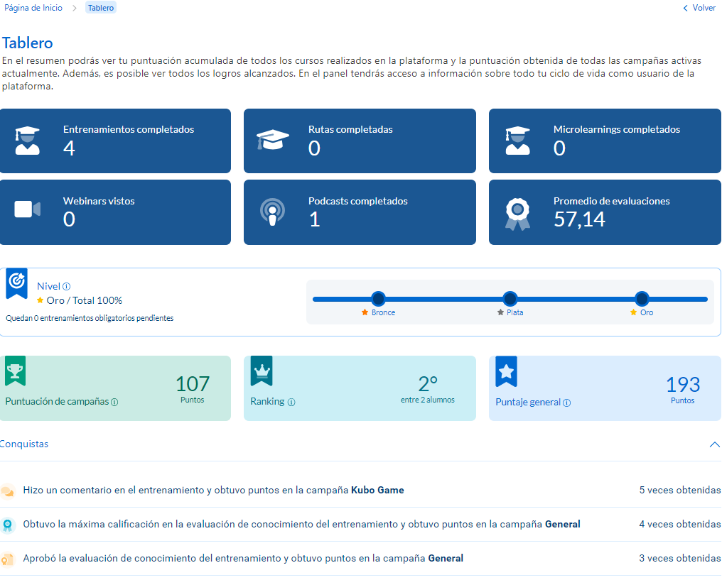Click the Bronce level marker on progress bar
The width and height of the screenshot is (722, 580).
coord(378,299)
